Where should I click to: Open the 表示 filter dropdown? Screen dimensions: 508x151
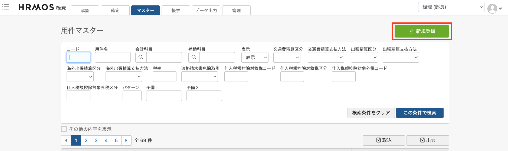click(255, 57)
